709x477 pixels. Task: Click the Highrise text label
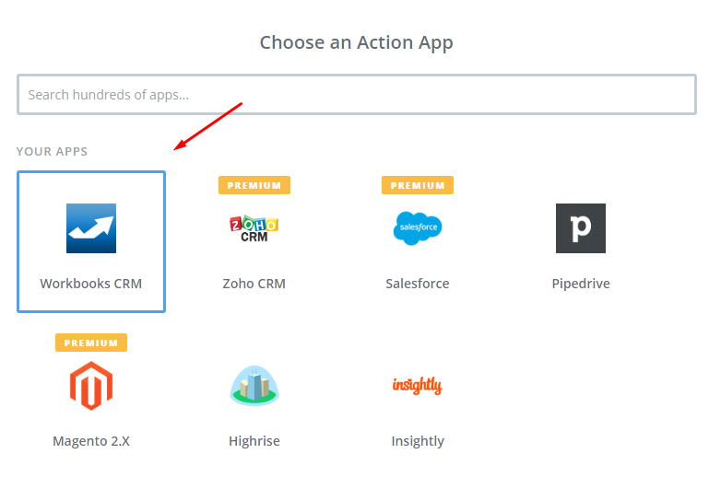254,441
